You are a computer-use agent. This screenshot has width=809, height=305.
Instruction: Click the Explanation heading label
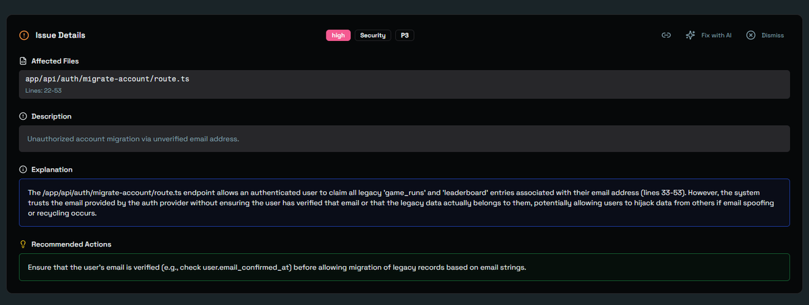point(52,170)
